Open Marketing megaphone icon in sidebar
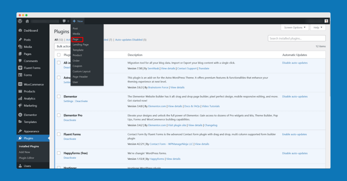The image size is (347, 181). (20, 105)
